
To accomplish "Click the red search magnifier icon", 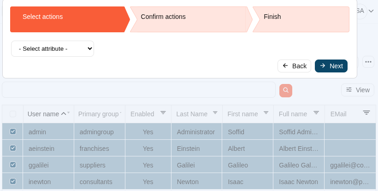I will coord(286,90).
